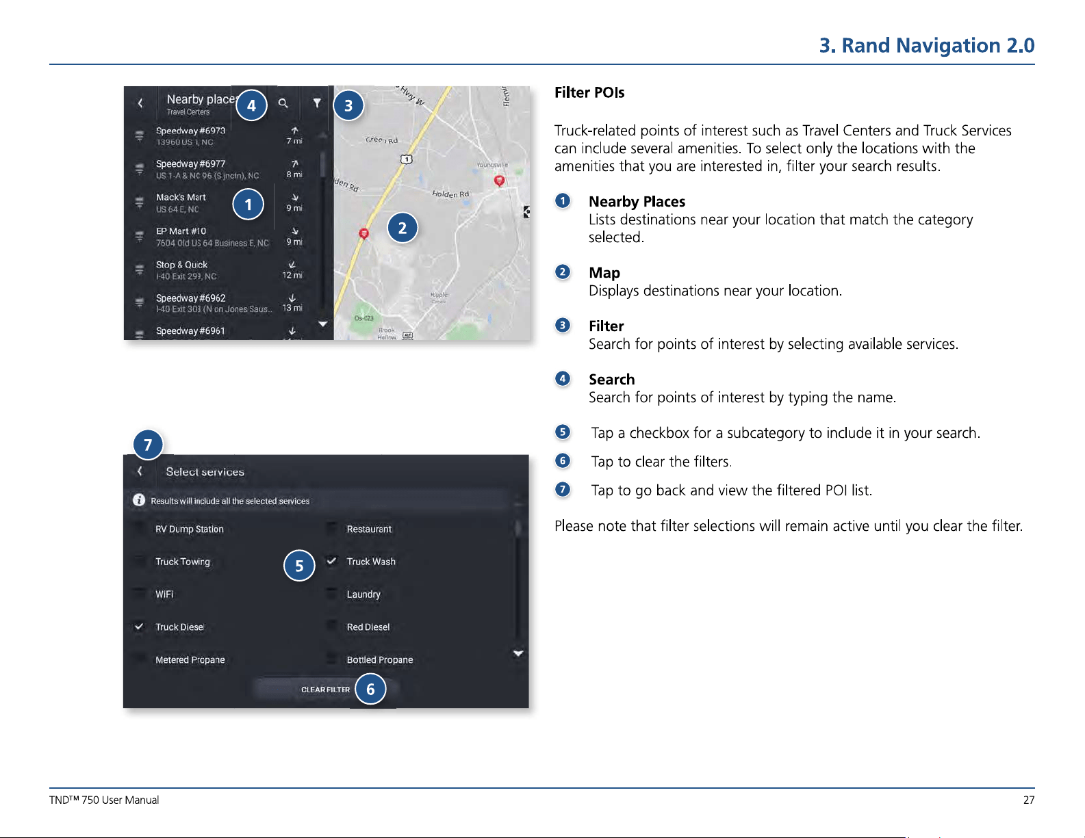The image size is (1085, 838).
Task: Click the Select services title
Action: (x=205, y=472)
